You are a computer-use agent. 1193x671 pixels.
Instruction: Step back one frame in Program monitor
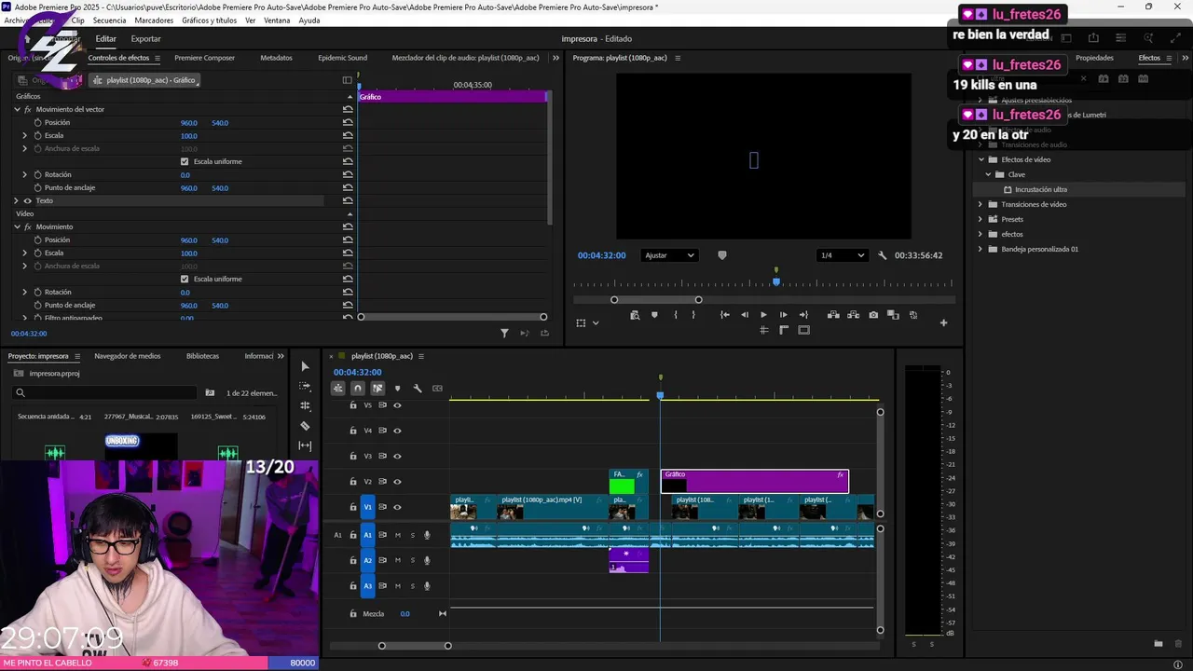tap(744, 315)
